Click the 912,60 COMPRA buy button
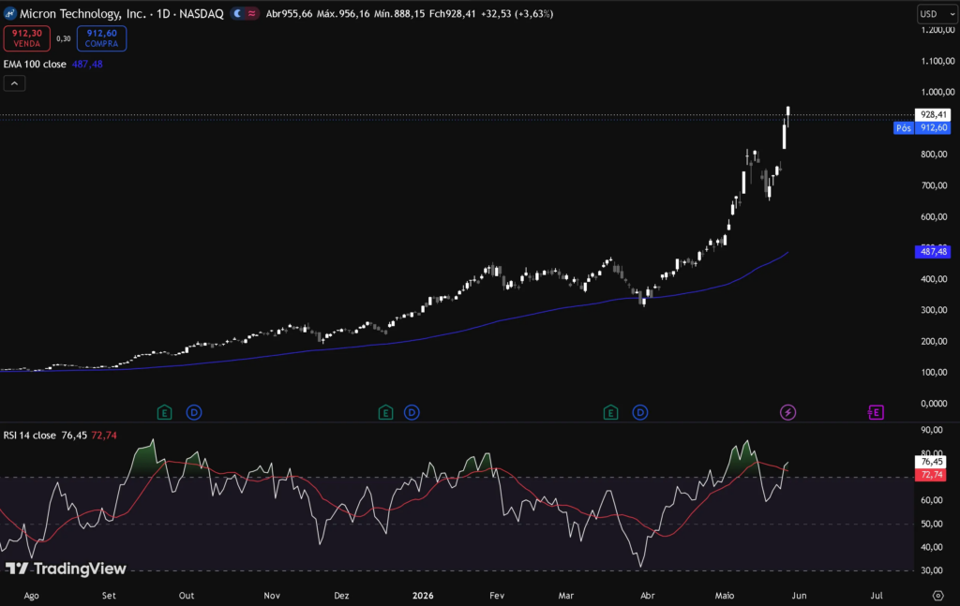Viewport: 960px width, 606px height. pyautogui.click(x=101, y=37)
